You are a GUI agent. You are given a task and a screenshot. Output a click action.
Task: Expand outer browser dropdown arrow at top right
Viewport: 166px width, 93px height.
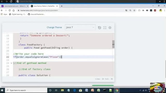coord(160,1)
